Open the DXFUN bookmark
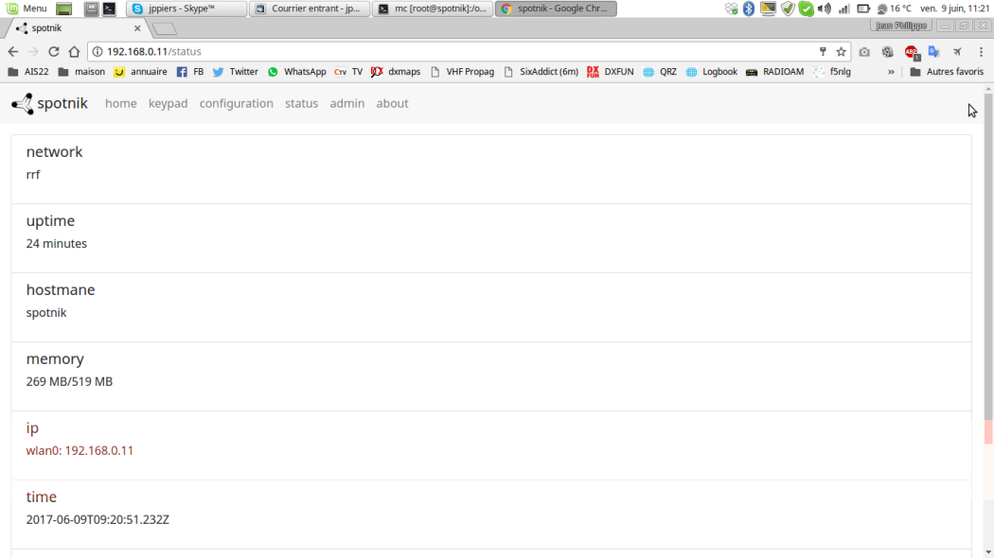This screenshot has width=994, height=558. click(611, 72)
